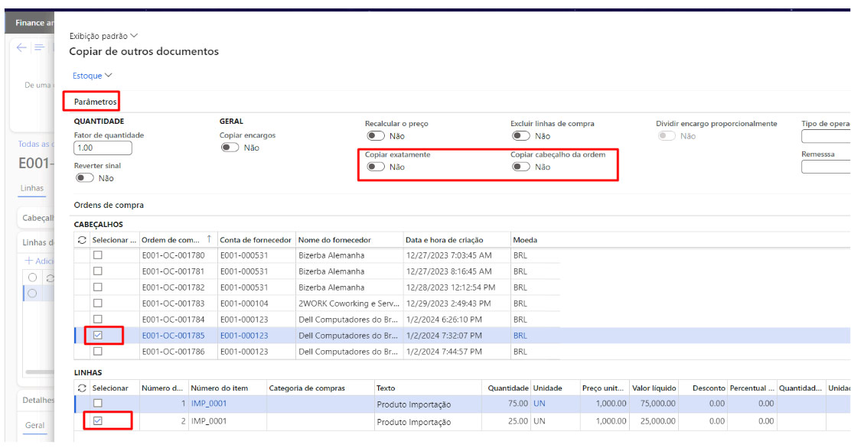864x448 pixels.
Task: Click refresh icon in Cabeçalhos grid header
Action: (x=83, y=240)
